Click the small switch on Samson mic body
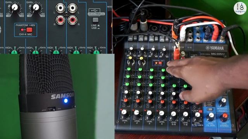Screen dimensions: 248x139 [52, 109]
